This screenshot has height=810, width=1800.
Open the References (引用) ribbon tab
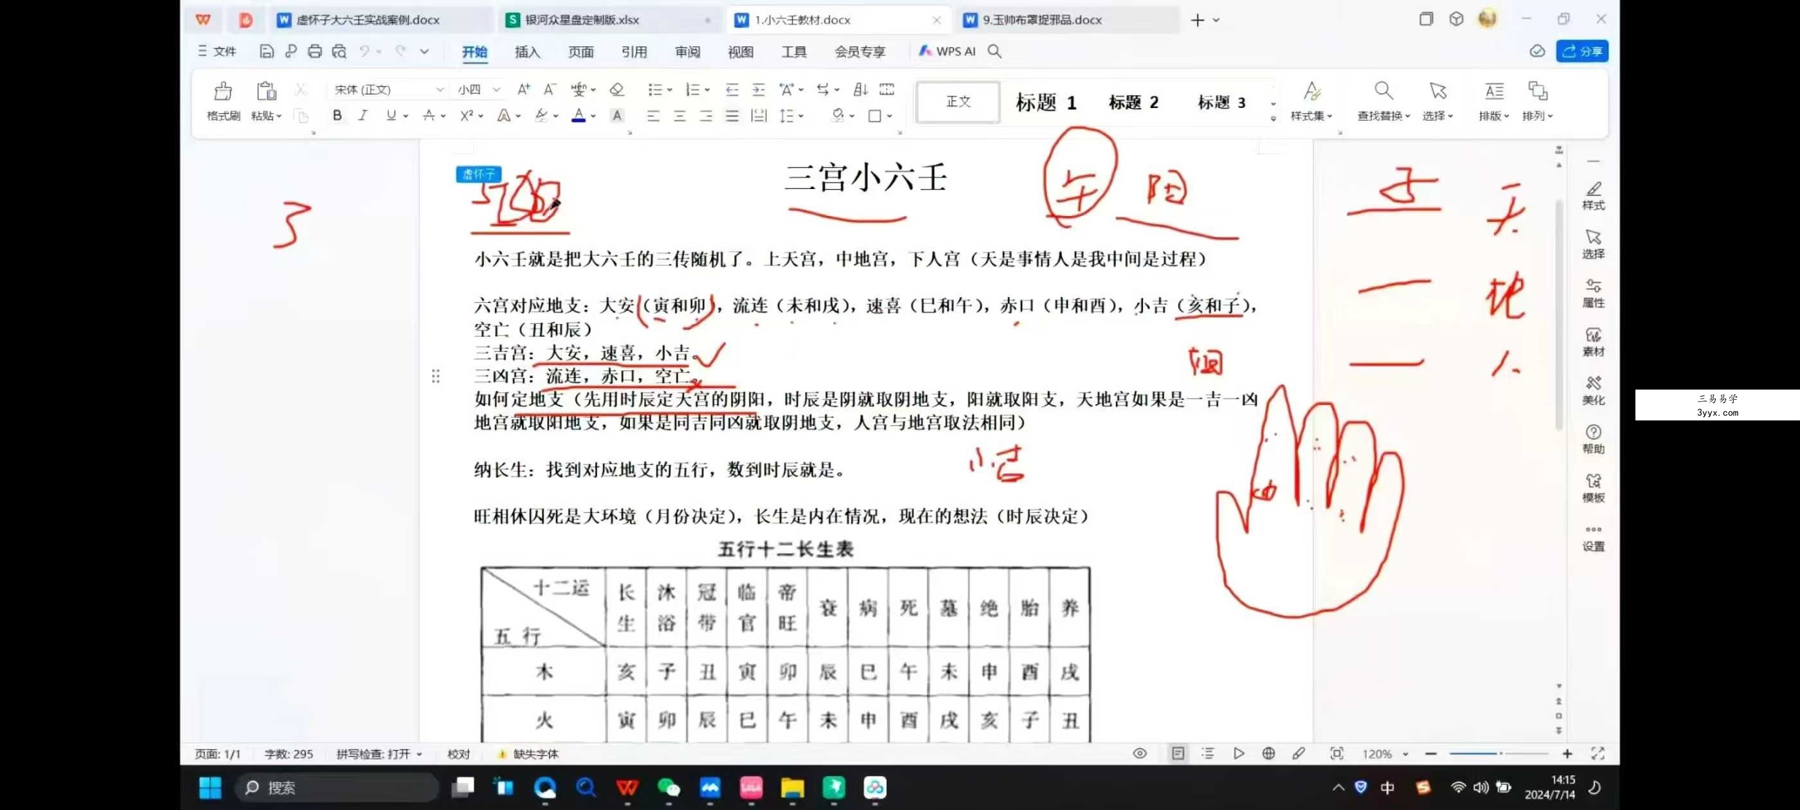pyautogui.click(x=634, y=51)
